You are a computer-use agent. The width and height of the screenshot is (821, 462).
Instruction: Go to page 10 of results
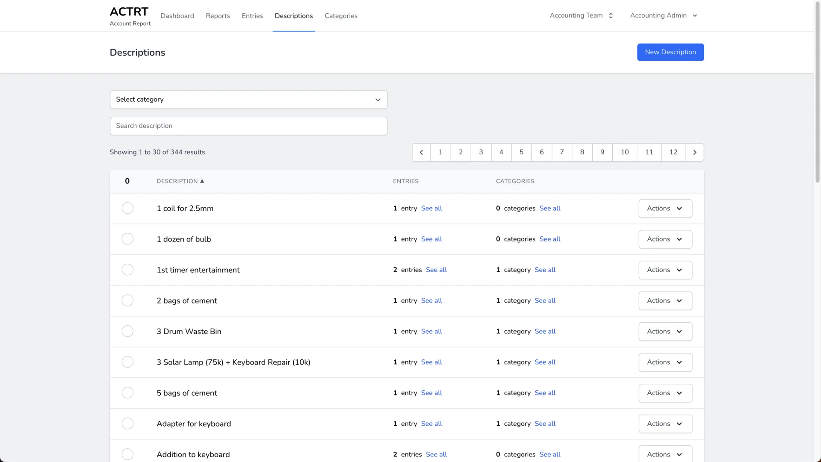tap(625, 152)
